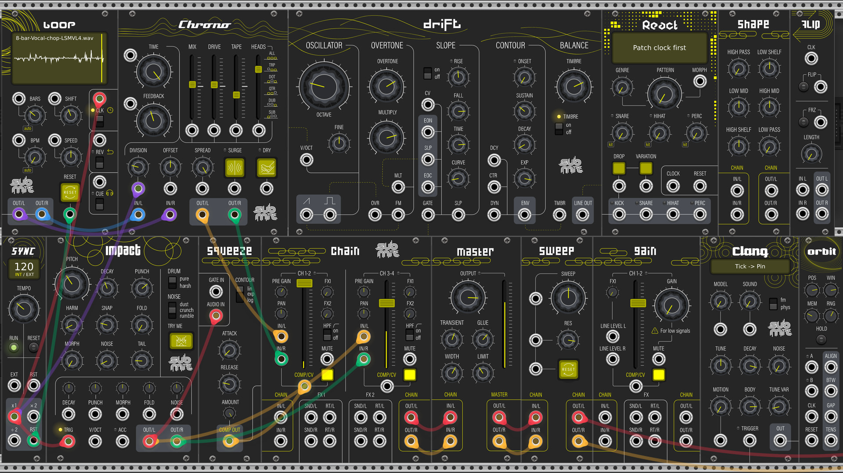
Task: Hit the TRY ME button on Impact
Action: [x=181, y=341]
